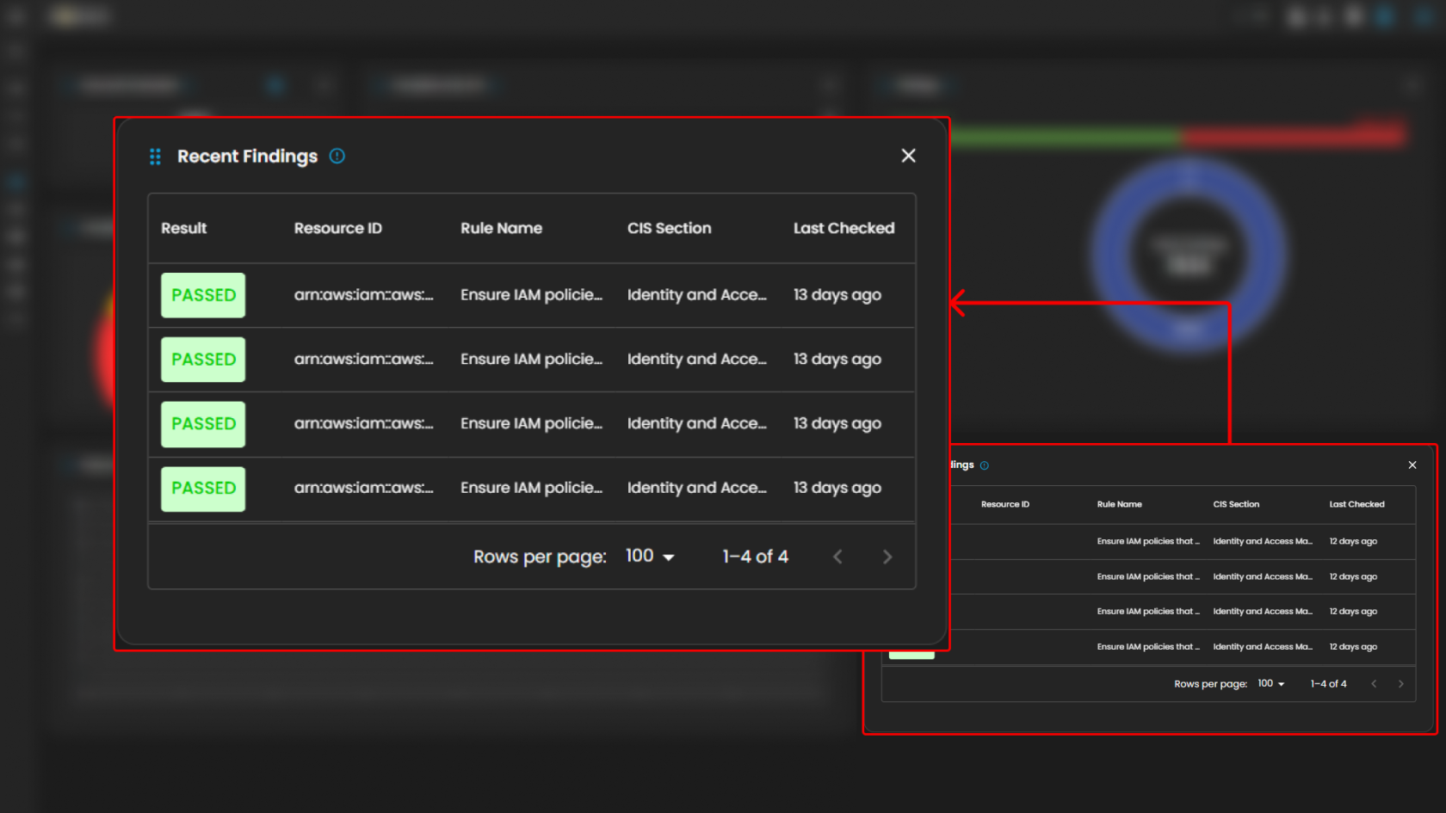1446x813 pixels.
Task: Click next page arrow in the smaller findings panel
Action: coord(1400,684)
